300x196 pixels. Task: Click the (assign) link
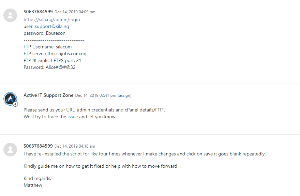coord(124,95)
